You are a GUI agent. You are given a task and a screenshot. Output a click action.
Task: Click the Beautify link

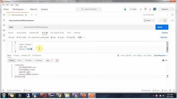click(x=164, y=37)
